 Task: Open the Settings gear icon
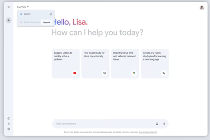[x=9, y=129]
